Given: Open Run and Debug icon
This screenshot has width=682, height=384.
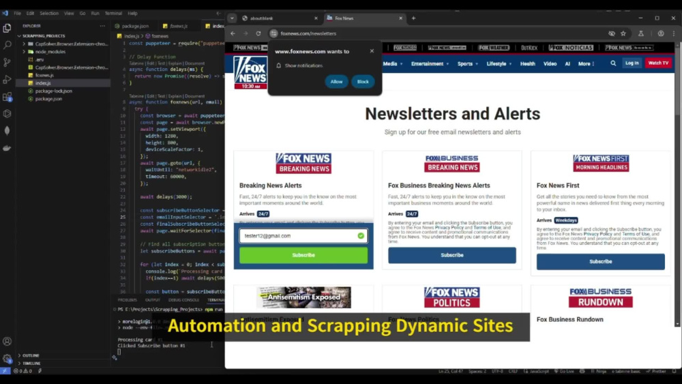Looking at the screenshot, I should pyautogui.click(x=7, y=80).
